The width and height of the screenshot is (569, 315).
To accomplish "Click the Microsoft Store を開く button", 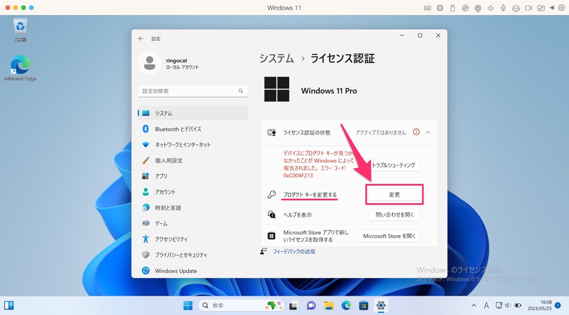I will tap(389, 236).
